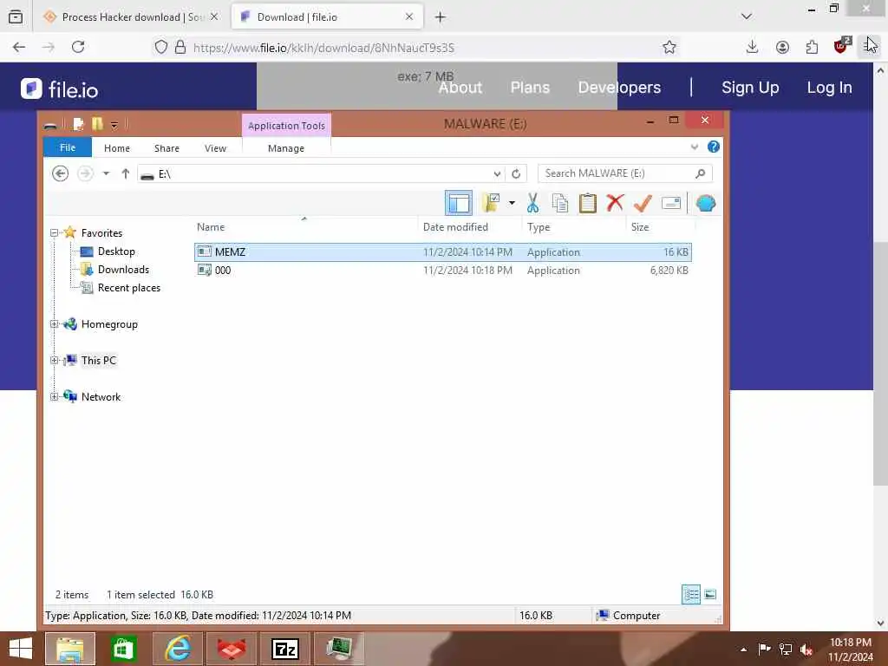This screenshot has width=888, height=666.
Task: Open Explorer help question mark icon
Action: pyautogui.click(x=713, y=147)
